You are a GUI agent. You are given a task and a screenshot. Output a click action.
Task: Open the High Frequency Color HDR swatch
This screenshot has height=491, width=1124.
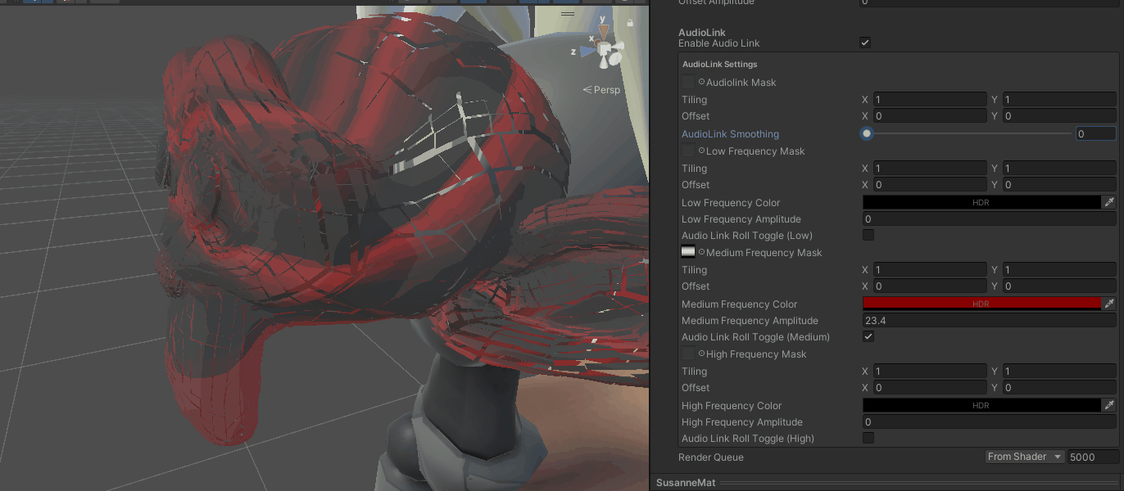(981, 405)
